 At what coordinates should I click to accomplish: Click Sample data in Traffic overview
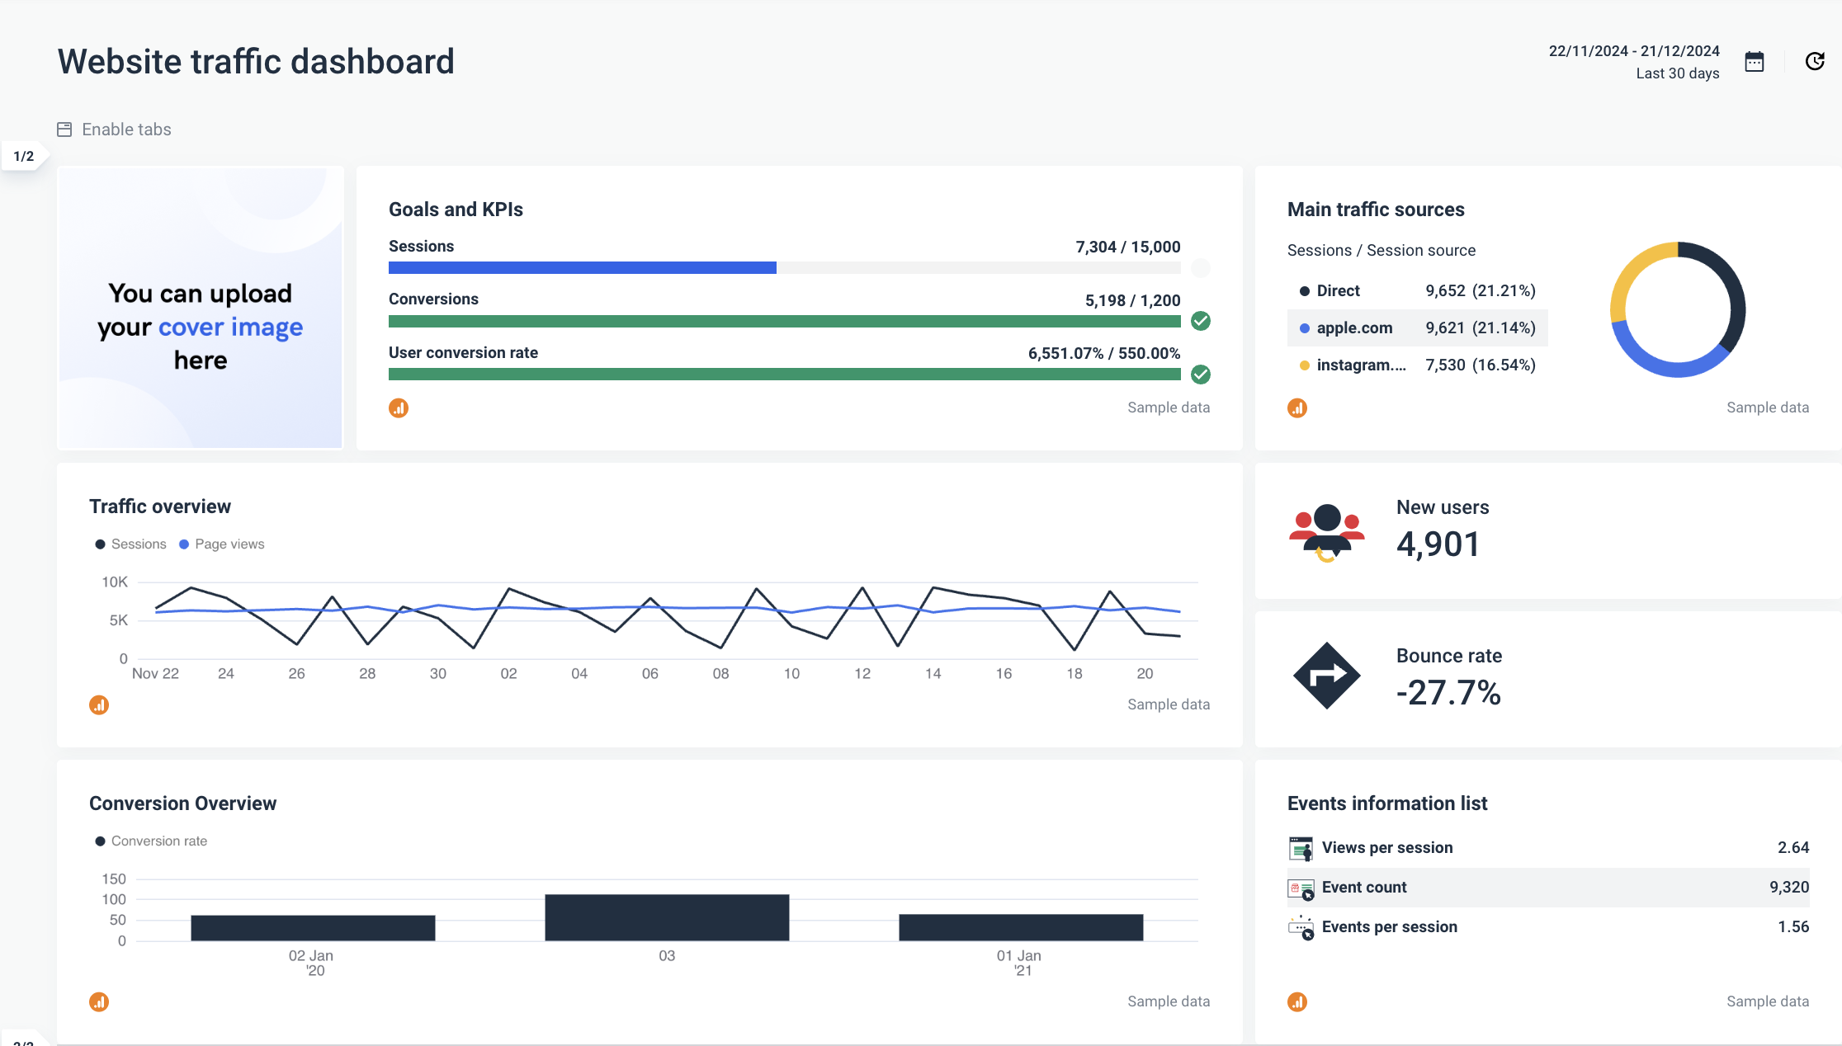[1169, 704]
